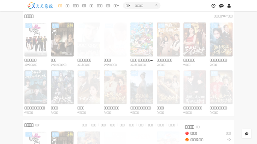Viewport: 257px width, 144px height.
Task: Open the "10 Things I Hate About You" poster
Action: pos(36,39)
